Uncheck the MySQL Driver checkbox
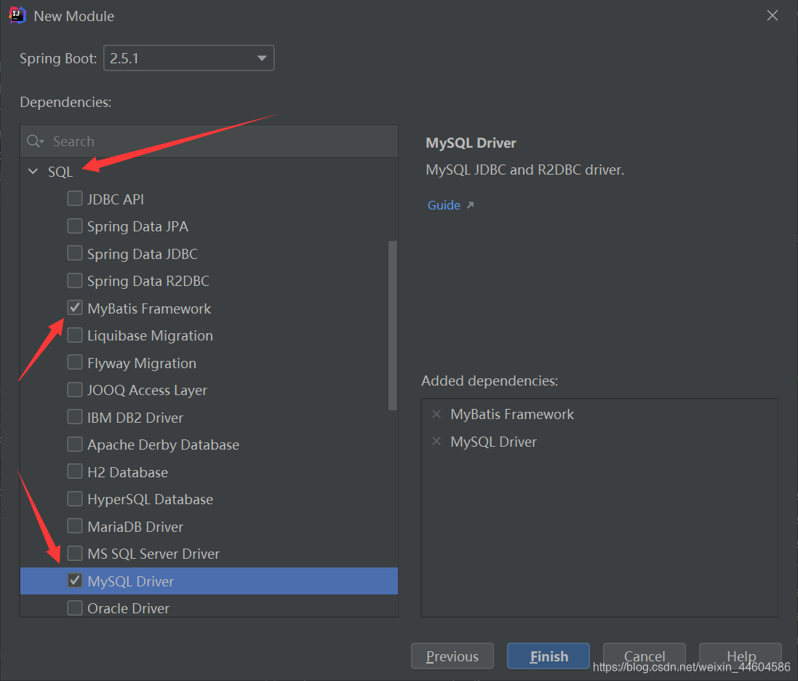The image size is (798, 681). point(75,581)
